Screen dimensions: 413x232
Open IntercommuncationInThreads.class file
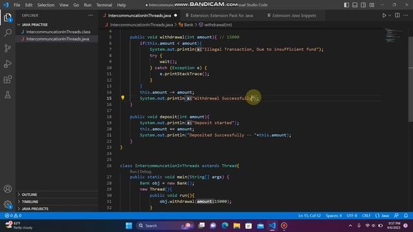pyautogui.click(x=58, y=32)
